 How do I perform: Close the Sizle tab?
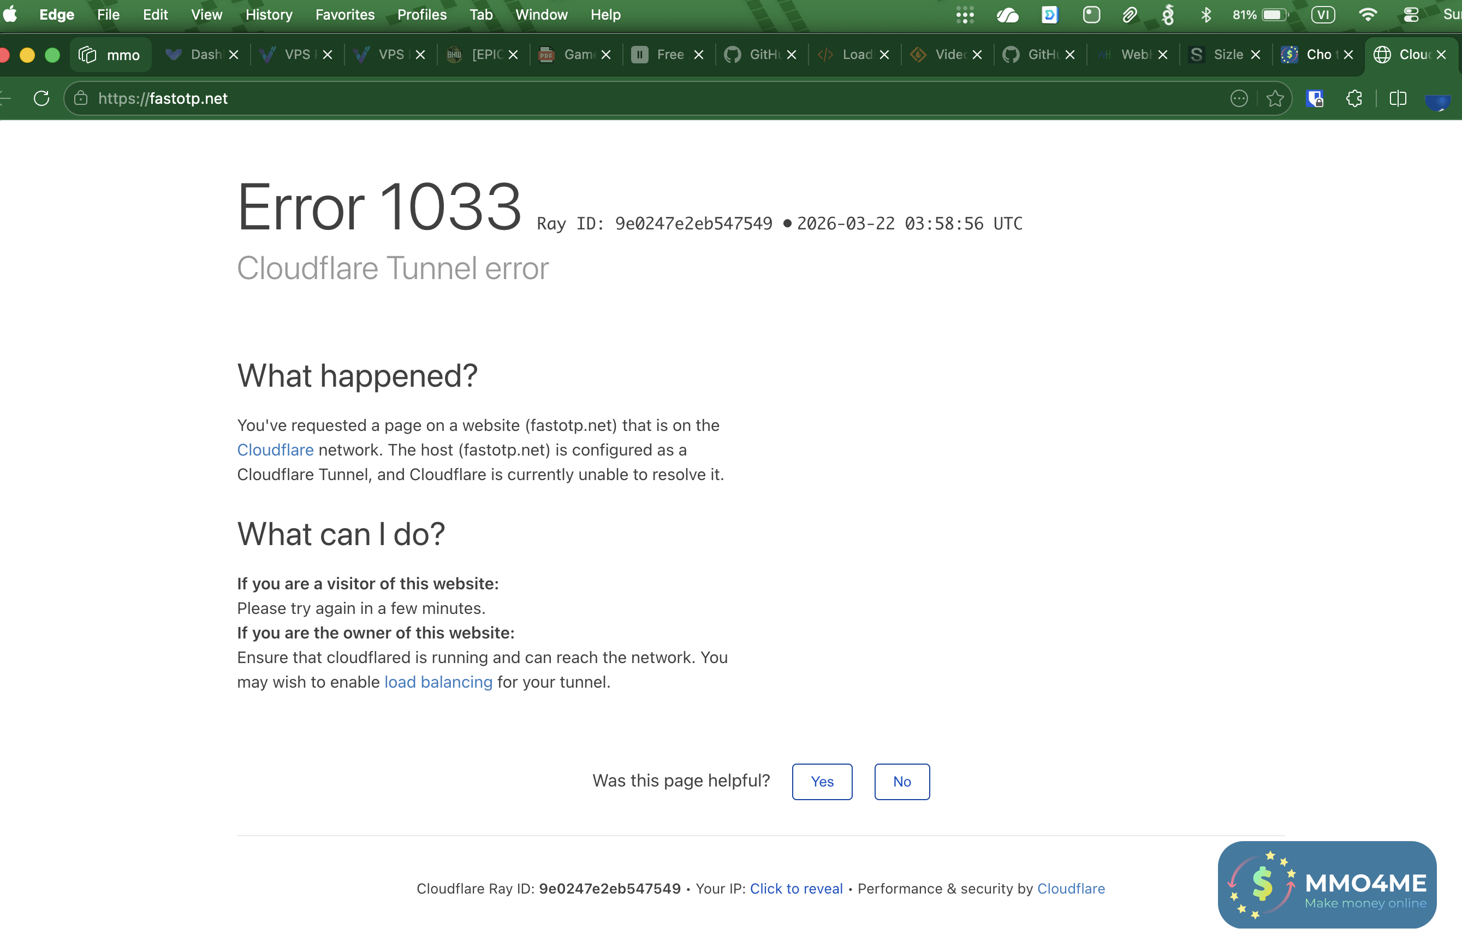click(x=1255, y=55)
